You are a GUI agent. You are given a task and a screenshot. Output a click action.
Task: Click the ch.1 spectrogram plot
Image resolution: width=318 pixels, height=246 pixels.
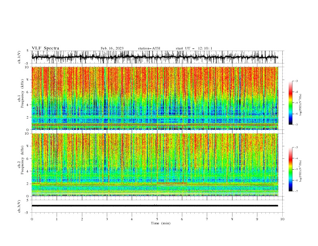(155, 98)
